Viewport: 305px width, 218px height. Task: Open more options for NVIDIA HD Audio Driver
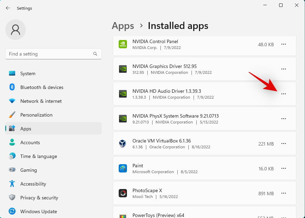click(284, 94)
